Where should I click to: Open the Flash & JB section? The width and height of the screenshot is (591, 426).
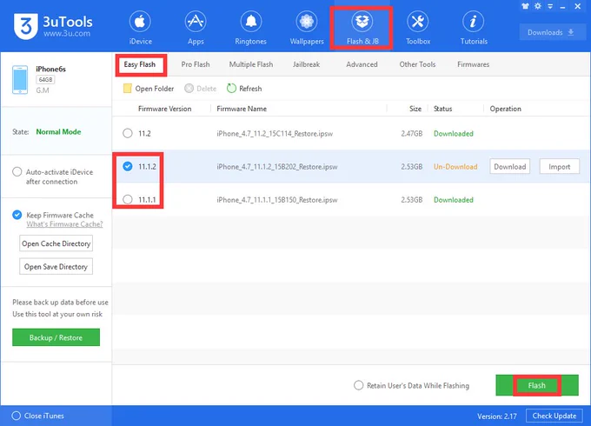tap(362, 28)
